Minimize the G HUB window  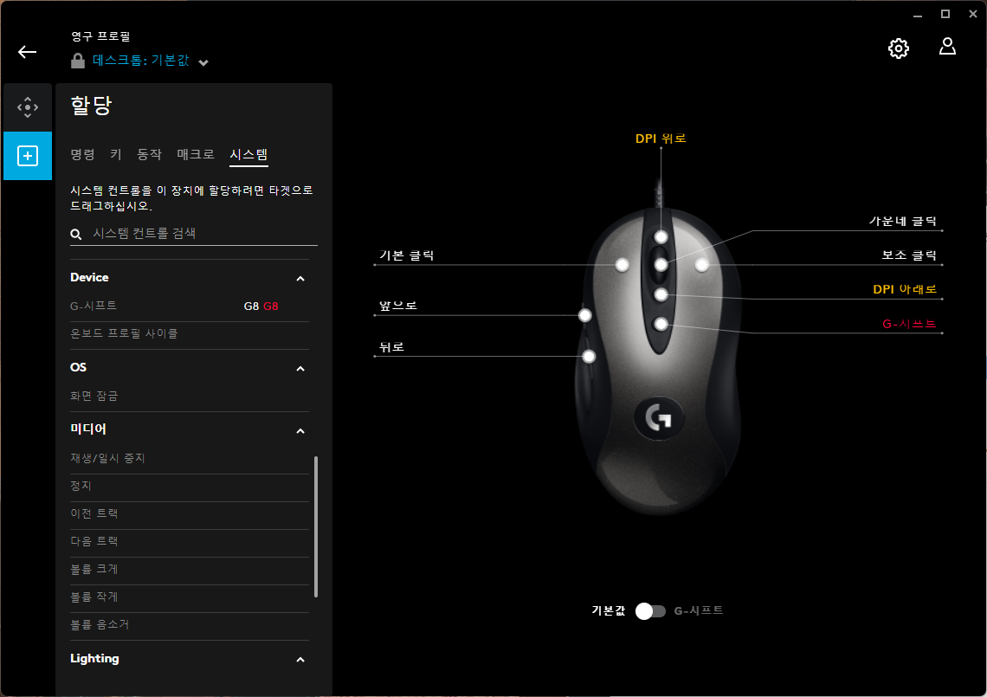tap(918, 15)
